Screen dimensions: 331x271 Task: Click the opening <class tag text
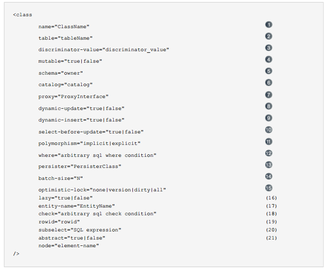(x=23, y=15)
